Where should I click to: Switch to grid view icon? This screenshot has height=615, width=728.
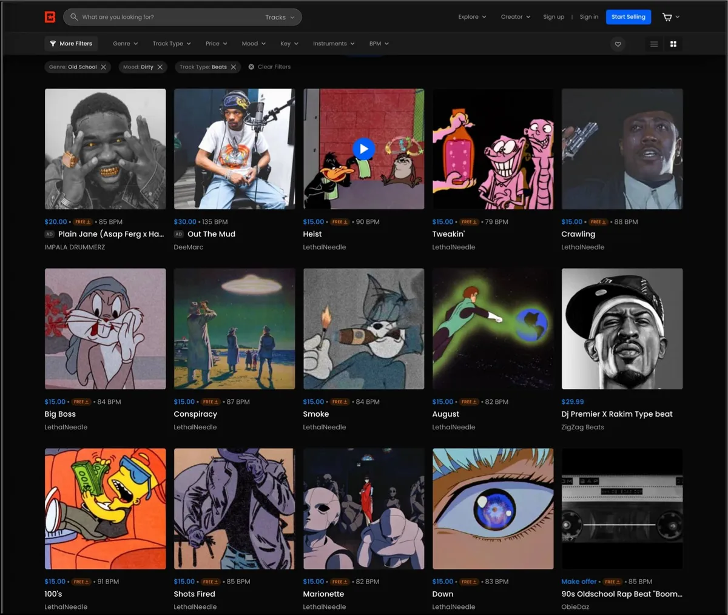point(673,44)
